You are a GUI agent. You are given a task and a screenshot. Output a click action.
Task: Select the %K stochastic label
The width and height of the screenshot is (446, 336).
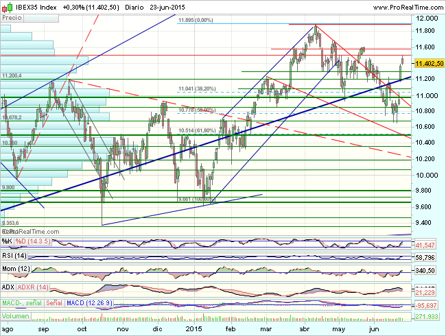click(x=6, y=241)
